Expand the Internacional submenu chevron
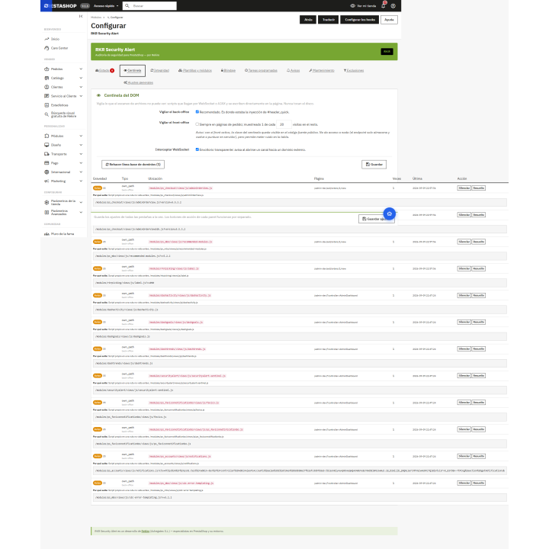Image resolution: width=549 pixels, height=549 pixels. point(81,172)
